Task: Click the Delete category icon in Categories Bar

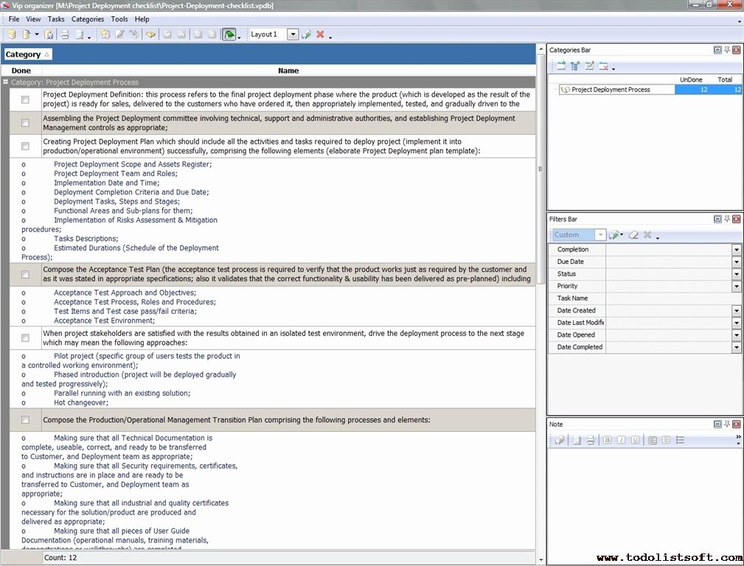Action: tap(604, 66)
